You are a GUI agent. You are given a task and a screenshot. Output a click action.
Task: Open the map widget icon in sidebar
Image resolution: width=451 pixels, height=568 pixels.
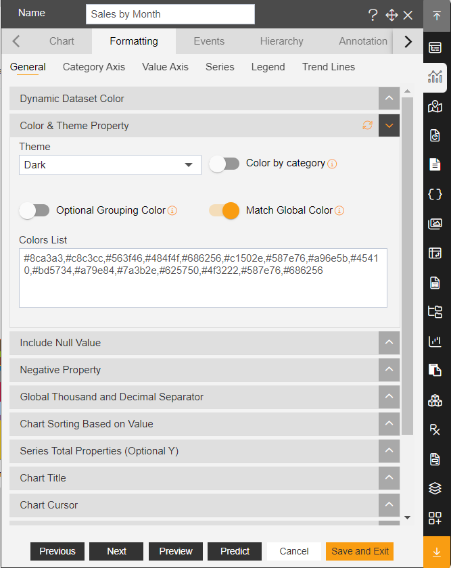pyautogui.click(x=435, y=107)
